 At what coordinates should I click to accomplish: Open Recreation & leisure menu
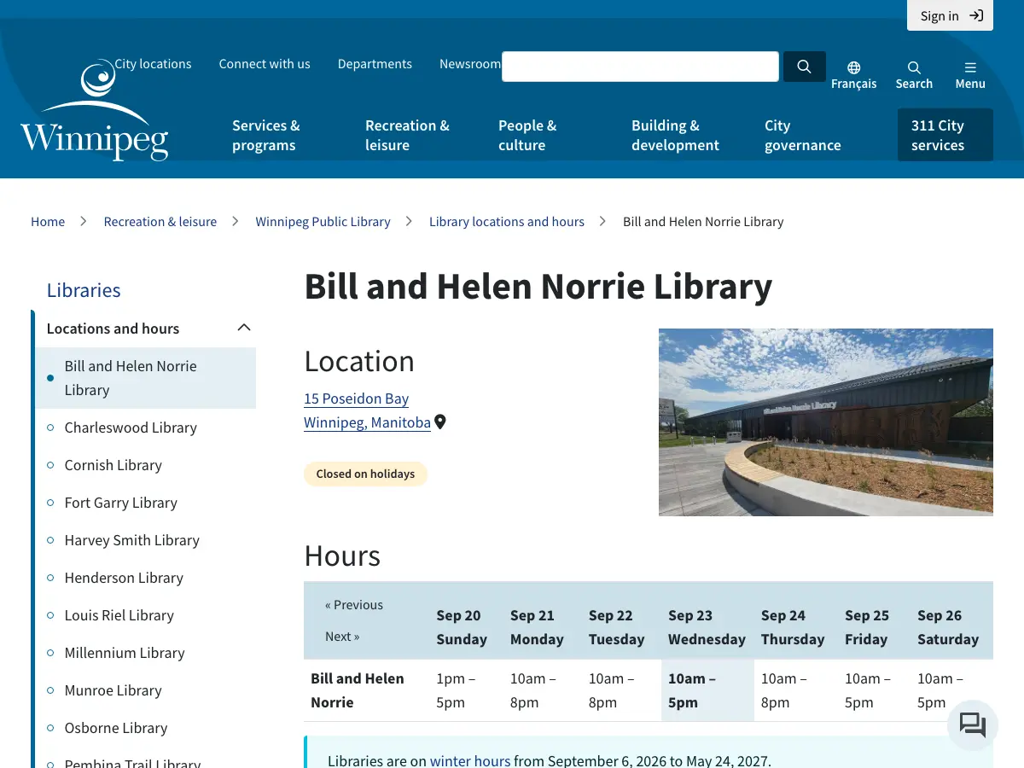pos(407,135)
